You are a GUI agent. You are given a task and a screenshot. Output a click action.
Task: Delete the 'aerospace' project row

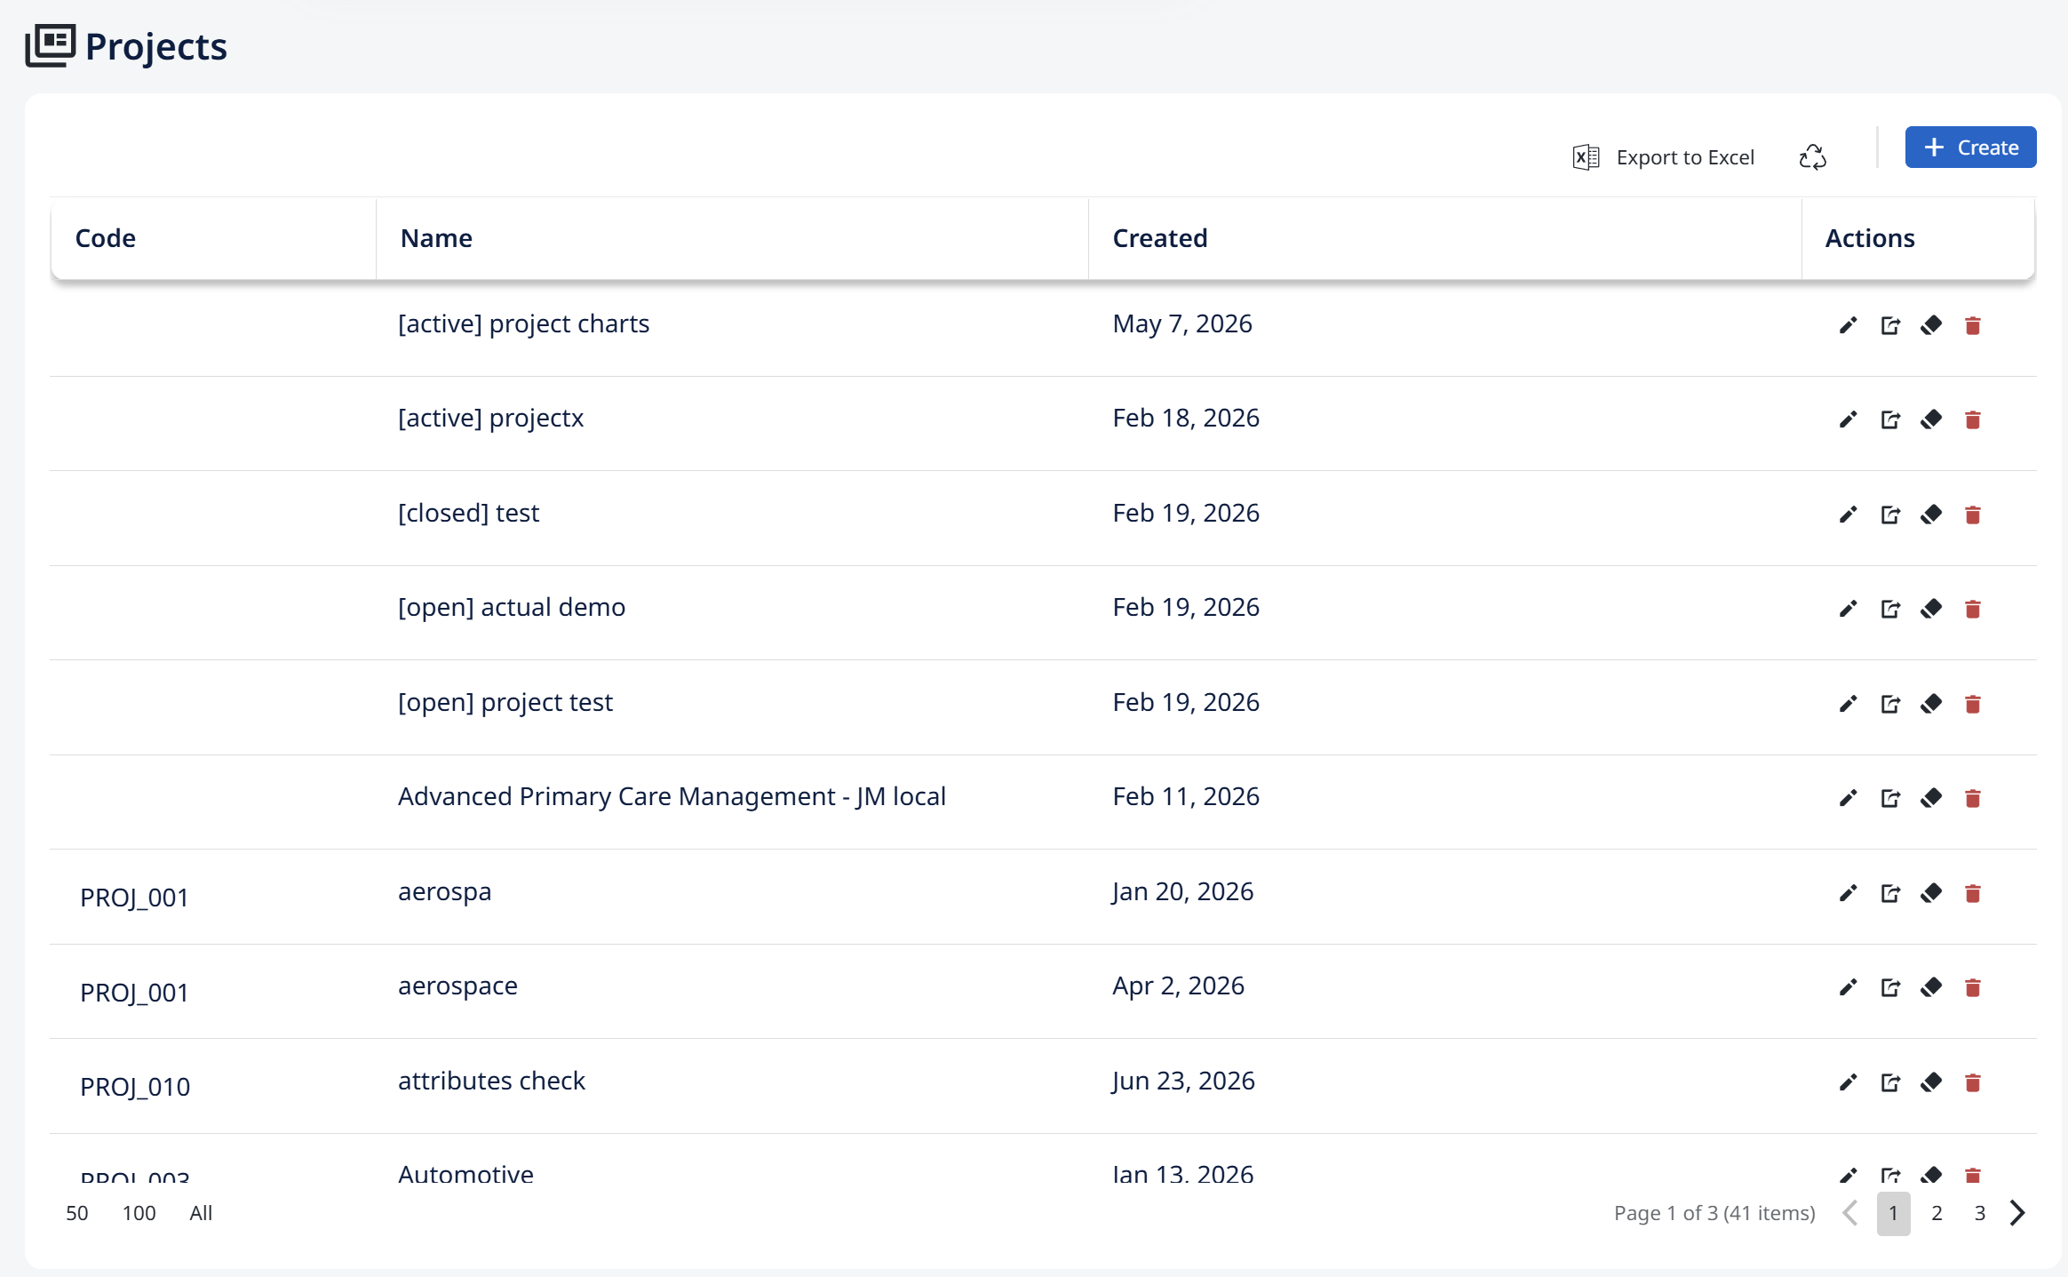click(1973, 987)
